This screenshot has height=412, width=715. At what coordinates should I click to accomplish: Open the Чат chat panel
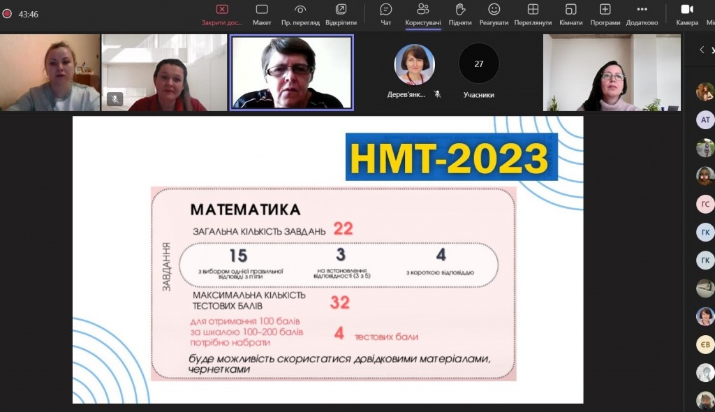click(x=385, y=15)
